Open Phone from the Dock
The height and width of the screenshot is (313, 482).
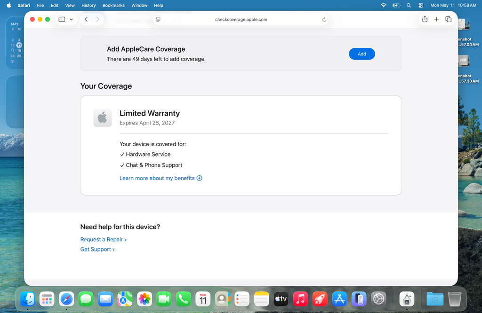click(184, 299)
